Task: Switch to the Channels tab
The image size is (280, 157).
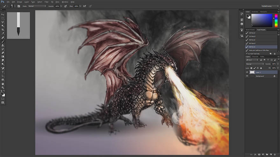Action: [255, 56]
